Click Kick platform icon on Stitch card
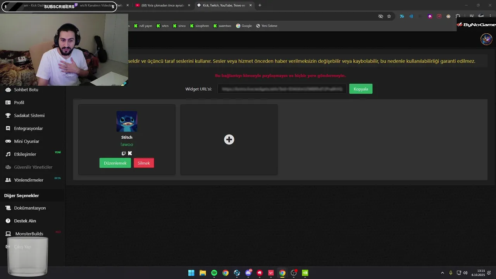496x279 pixels. click(x=130, y=153)
